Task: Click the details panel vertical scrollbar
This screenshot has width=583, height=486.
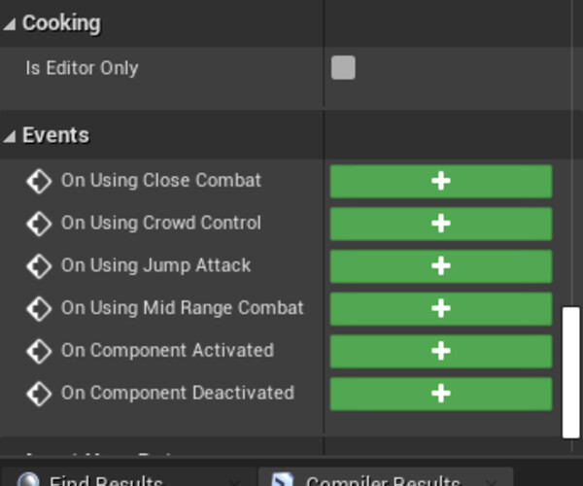Action: [x=571, y=371]
